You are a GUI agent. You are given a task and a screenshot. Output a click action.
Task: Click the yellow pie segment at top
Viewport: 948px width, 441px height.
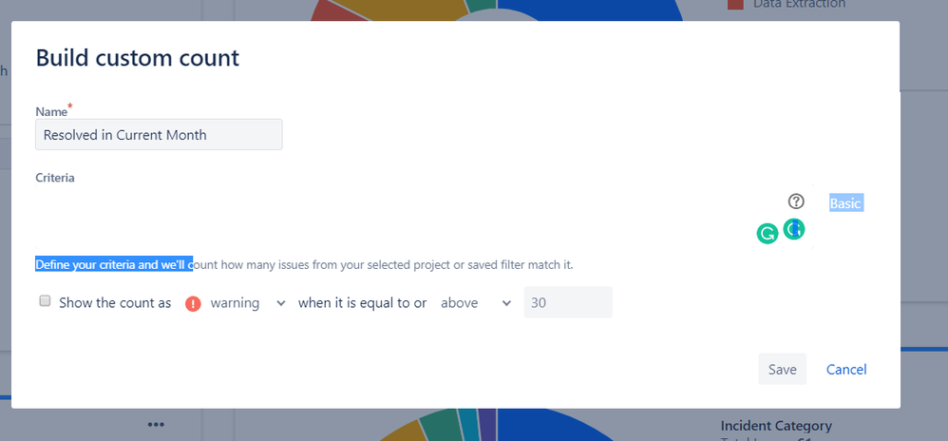pyautogui.click(x=417, y=10)
